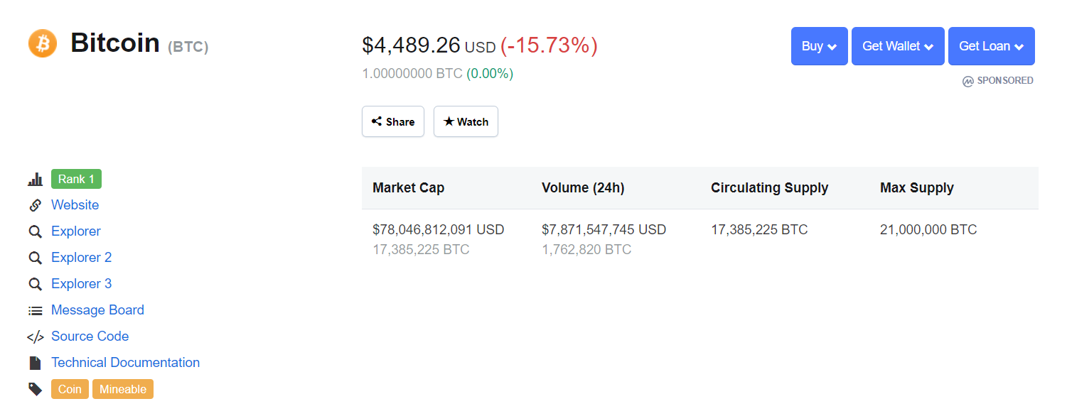Image resolution: width=1067 pixels, height=416 pixels.
Task: Open the Website link
Action: point(75,205)
